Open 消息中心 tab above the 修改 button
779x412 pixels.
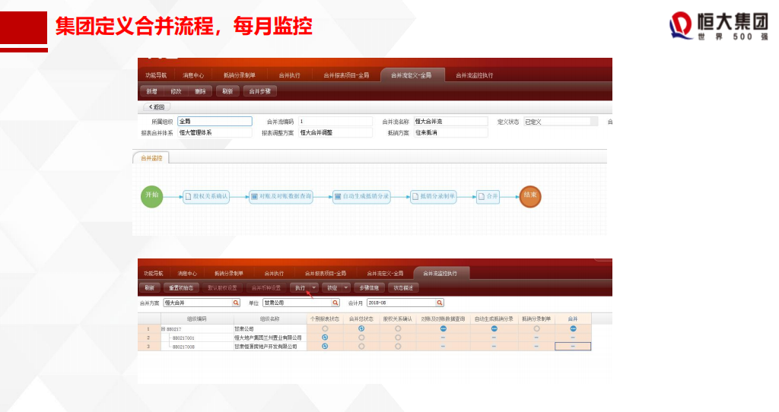coord(193,75)
